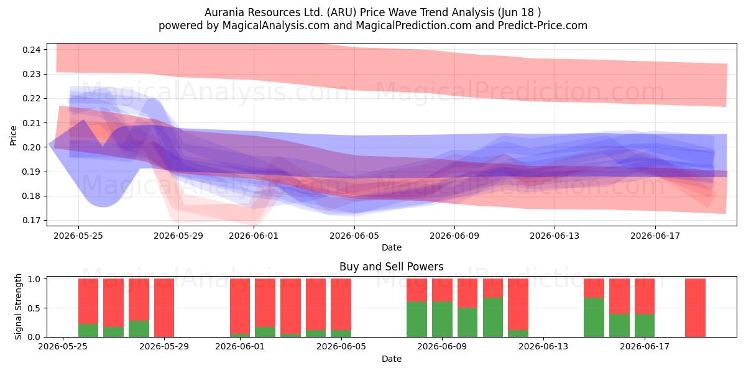
Task: Click the green segment of first bar after 2026-05-25
Action: (88, 331)
